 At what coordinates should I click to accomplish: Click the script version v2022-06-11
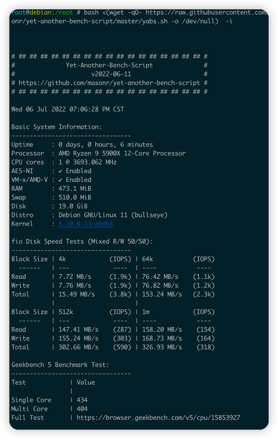coord(111,74)
